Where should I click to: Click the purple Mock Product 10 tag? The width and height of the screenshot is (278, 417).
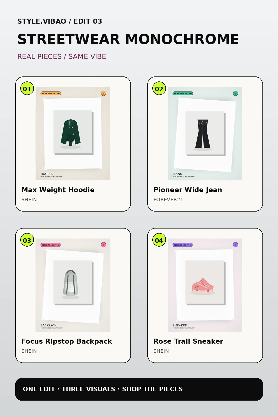(183, 245)
